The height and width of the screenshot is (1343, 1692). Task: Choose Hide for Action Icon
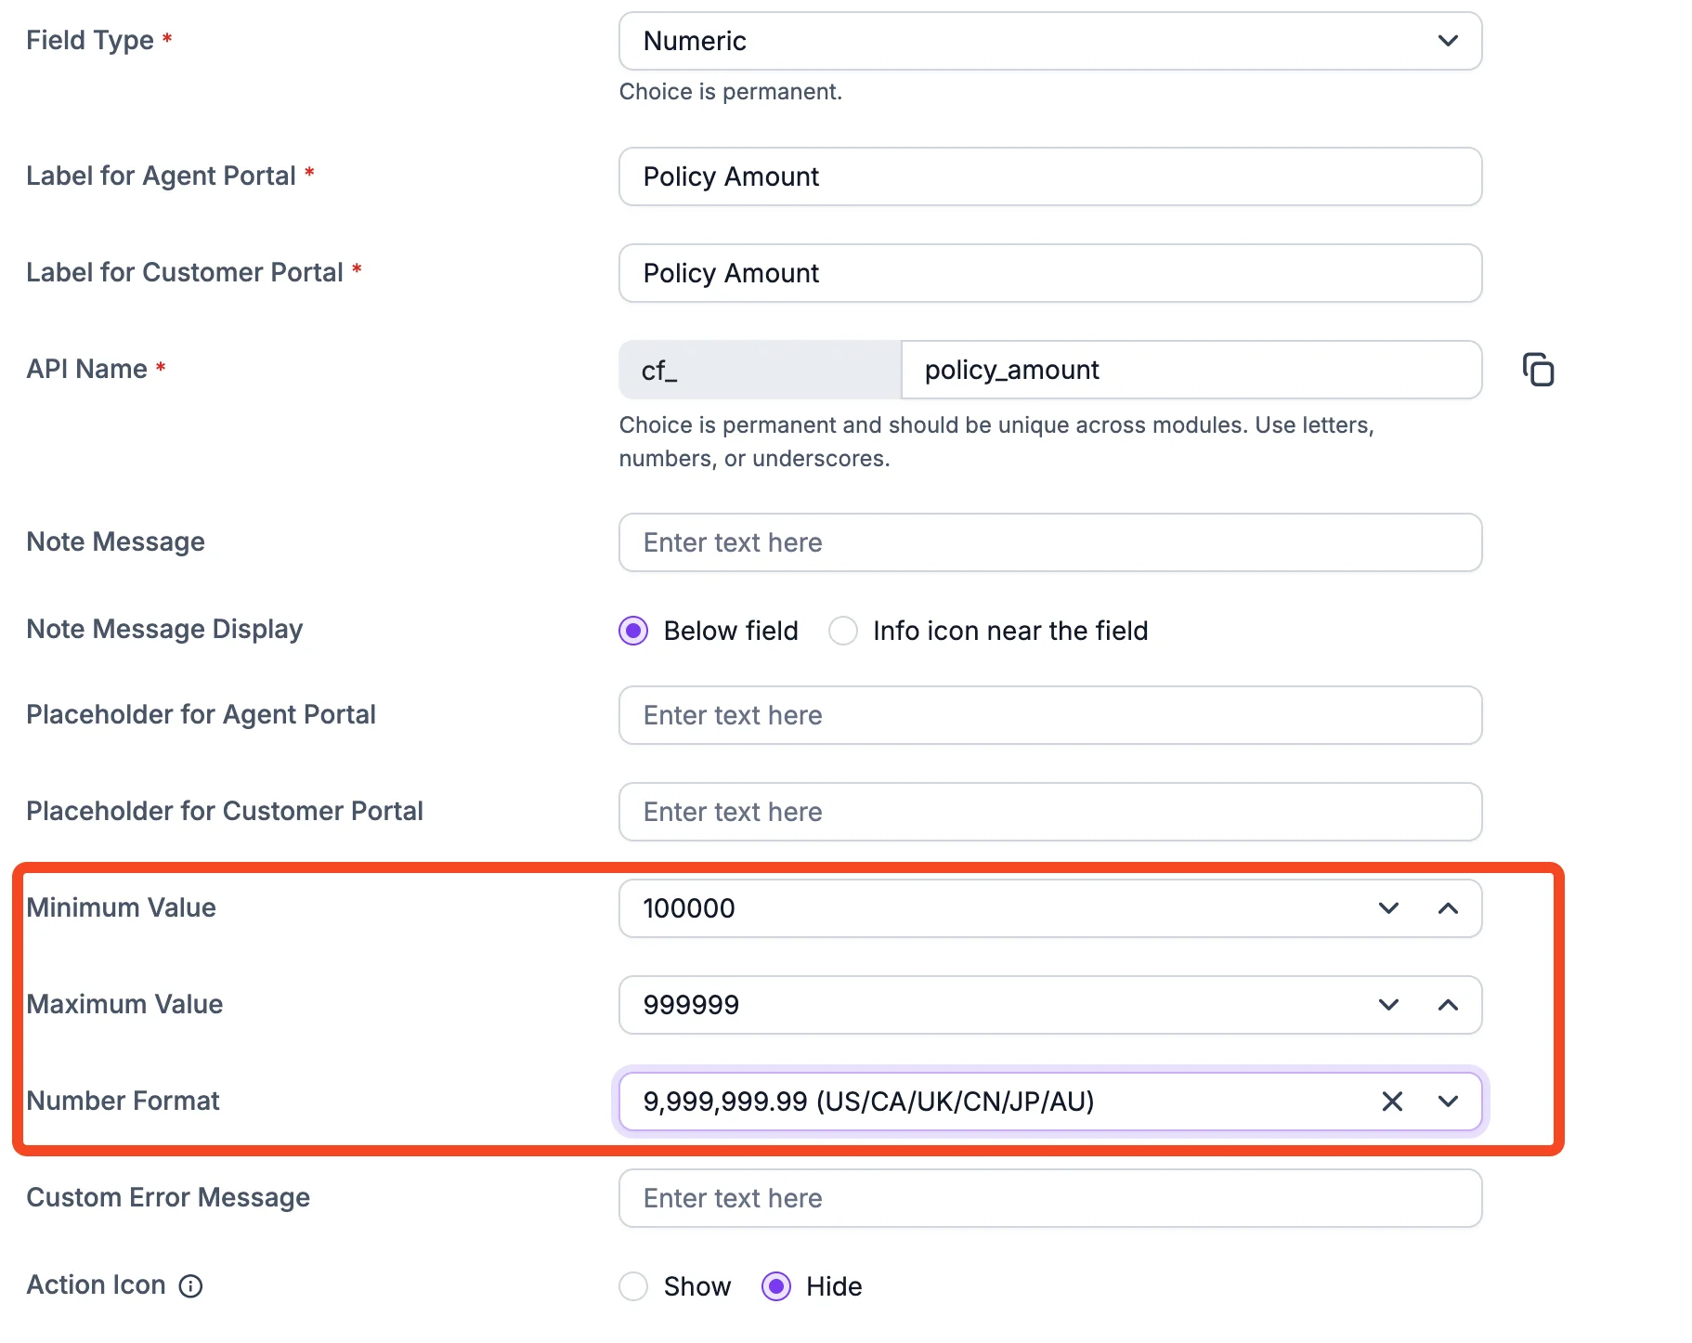[x=776, y=1286]
